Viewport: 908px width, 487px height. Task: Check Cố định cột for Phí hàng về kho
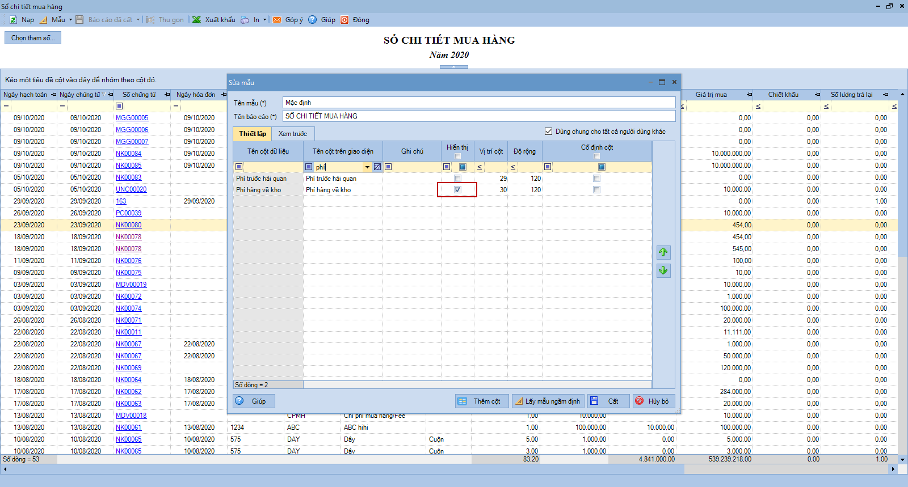596,190
